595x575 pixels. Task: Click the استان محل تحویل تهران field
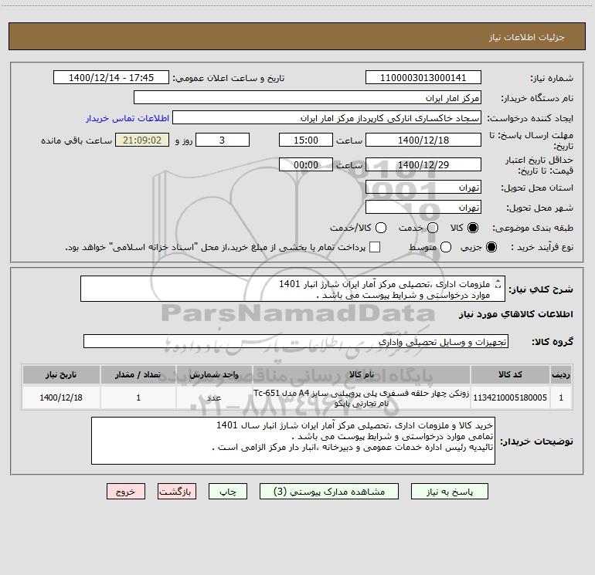coord(423,188)
